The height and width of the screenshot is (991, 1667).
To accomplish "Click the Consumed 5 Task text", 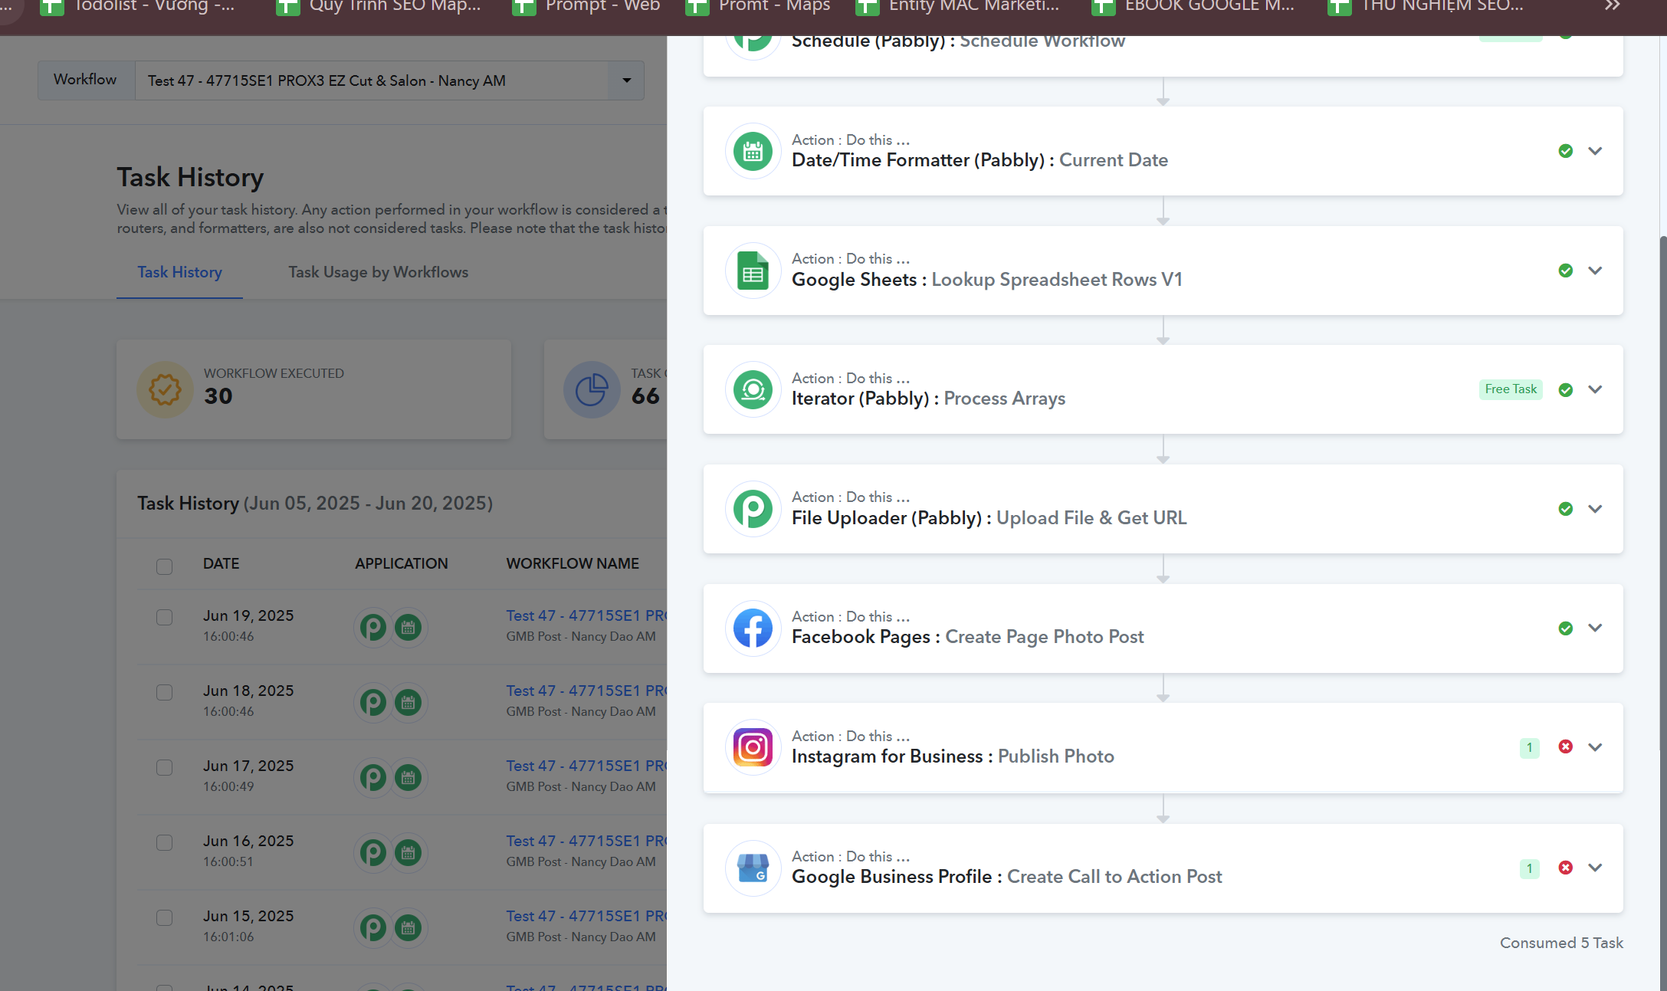I will coord(1561,943).
